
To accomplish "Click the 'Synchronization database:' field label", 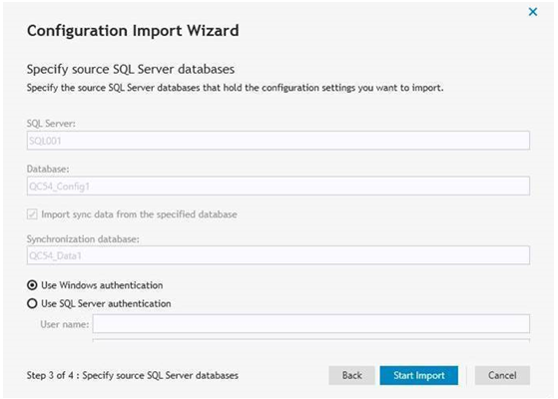I will coord(83,239).
